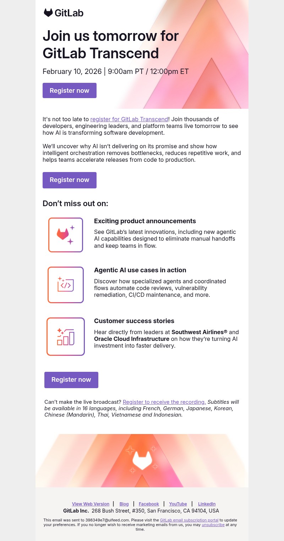The height and width of the screenshot is (541, 284).
Task: Click the bar chart customer success icon
Action: point(66,336)
